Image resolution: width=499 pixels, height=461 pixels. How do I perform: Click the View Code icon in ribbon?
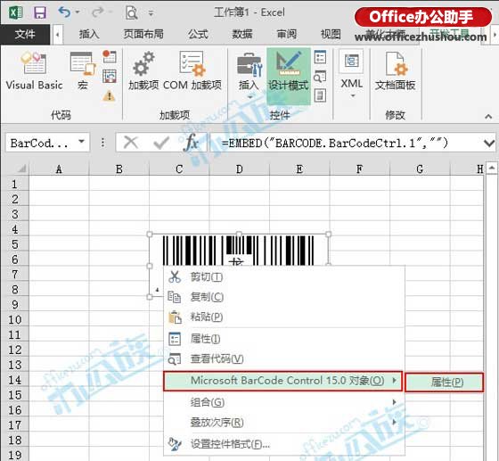[x=320, y=77]
